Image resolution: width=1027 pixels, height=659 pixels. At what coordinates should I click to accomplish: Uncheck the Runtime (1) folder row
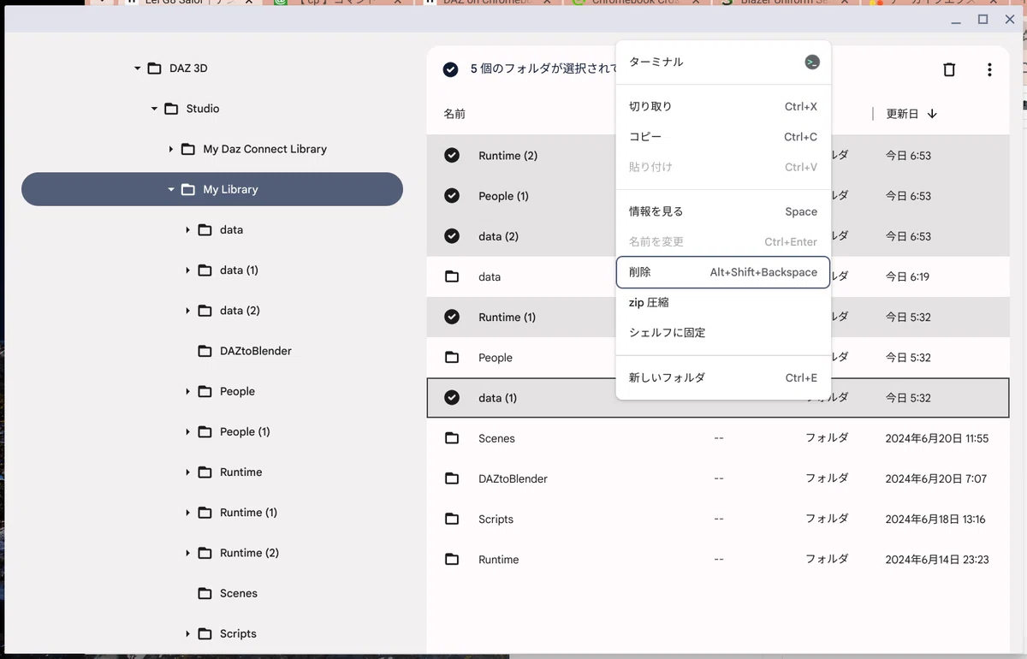452,317
